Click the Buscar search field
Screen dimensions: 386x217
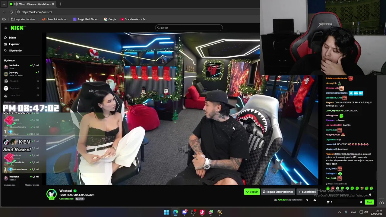point(189,28)
